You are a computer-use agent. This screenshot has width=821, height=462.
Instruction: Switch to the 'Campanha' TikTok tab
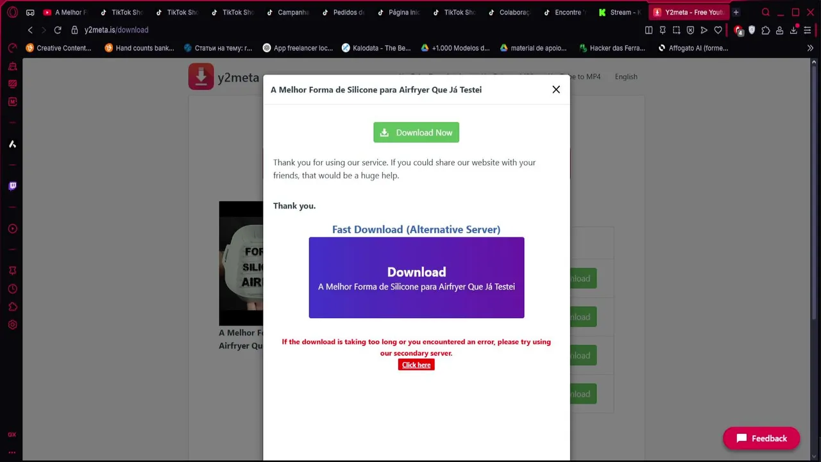(288, 12)
